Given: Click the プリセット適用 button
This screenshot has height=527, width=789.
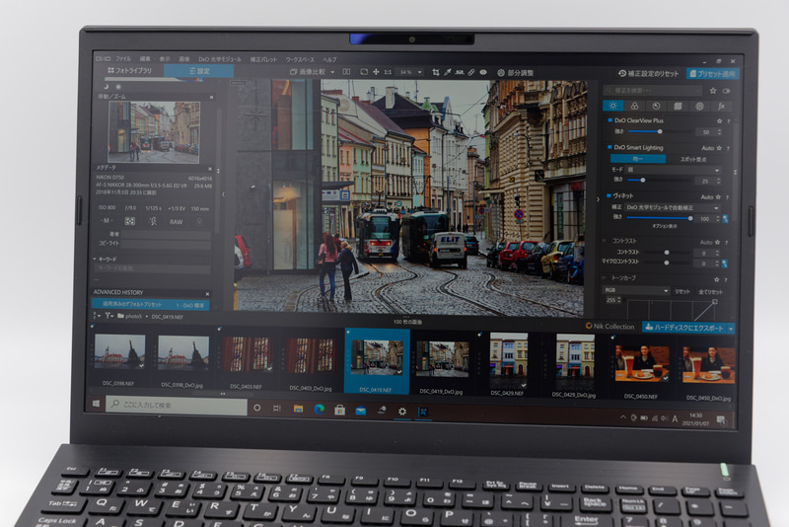Looking at the screenshot, I should pos(712,74).
